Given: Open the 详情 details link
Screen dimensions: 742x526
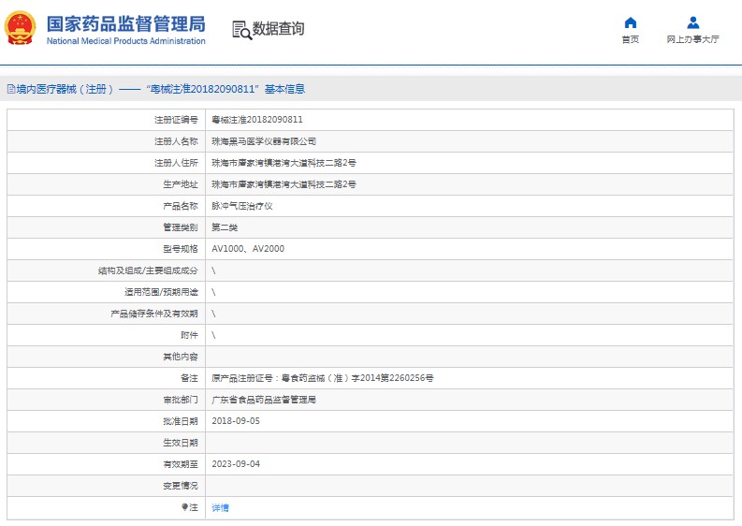Looking at the screenshot, I should click(x=221, y=507).
